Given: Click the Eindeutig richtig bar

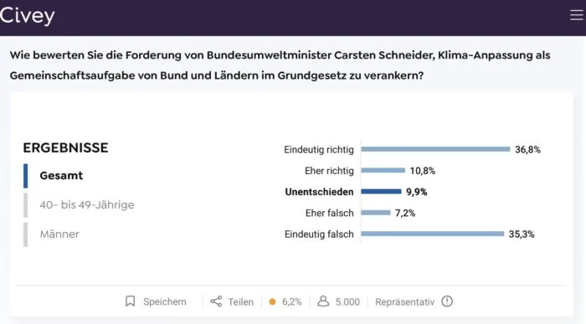Looking at the screenshot, I should point(435,149).
